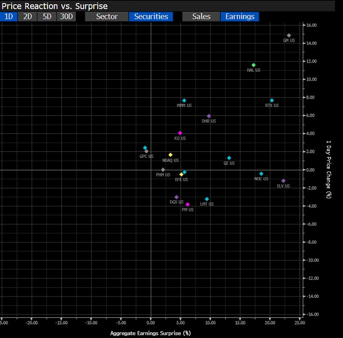
Task: Switch to the 2D time period
Action: click(28, 17)
